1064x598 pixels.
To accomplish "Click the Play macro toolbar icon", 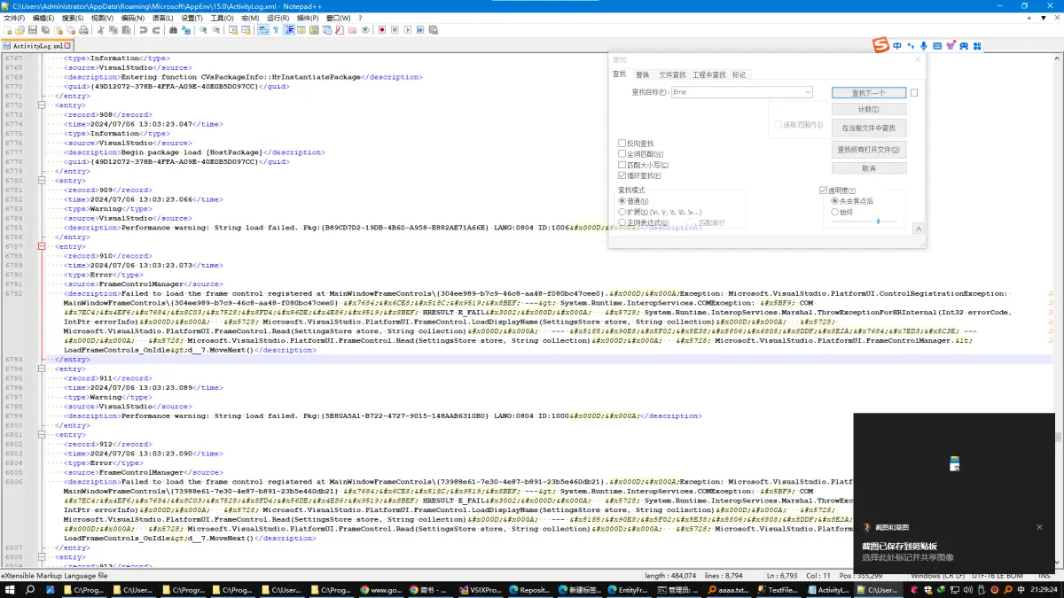I will click(408, 30).
